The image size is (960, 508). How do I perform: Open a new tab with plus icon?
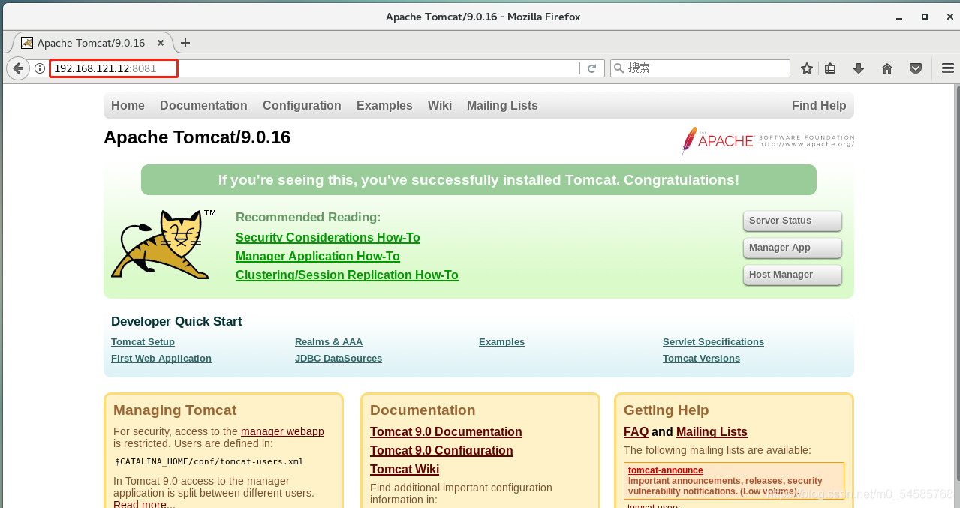click(185, 43)
